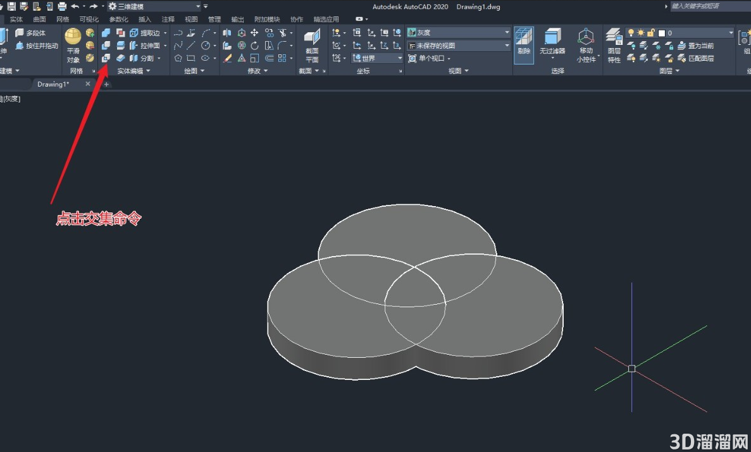Click the white layer color swatch

click(x=661, y=33)
